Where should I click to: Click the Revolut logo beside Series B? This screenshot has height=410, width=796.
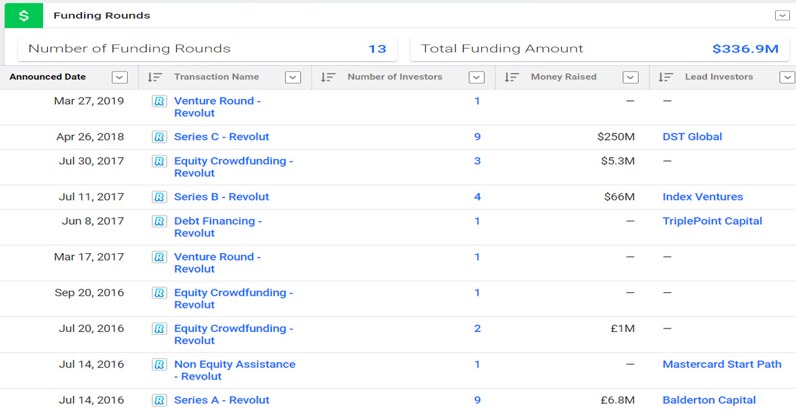(x=159, y=197)
